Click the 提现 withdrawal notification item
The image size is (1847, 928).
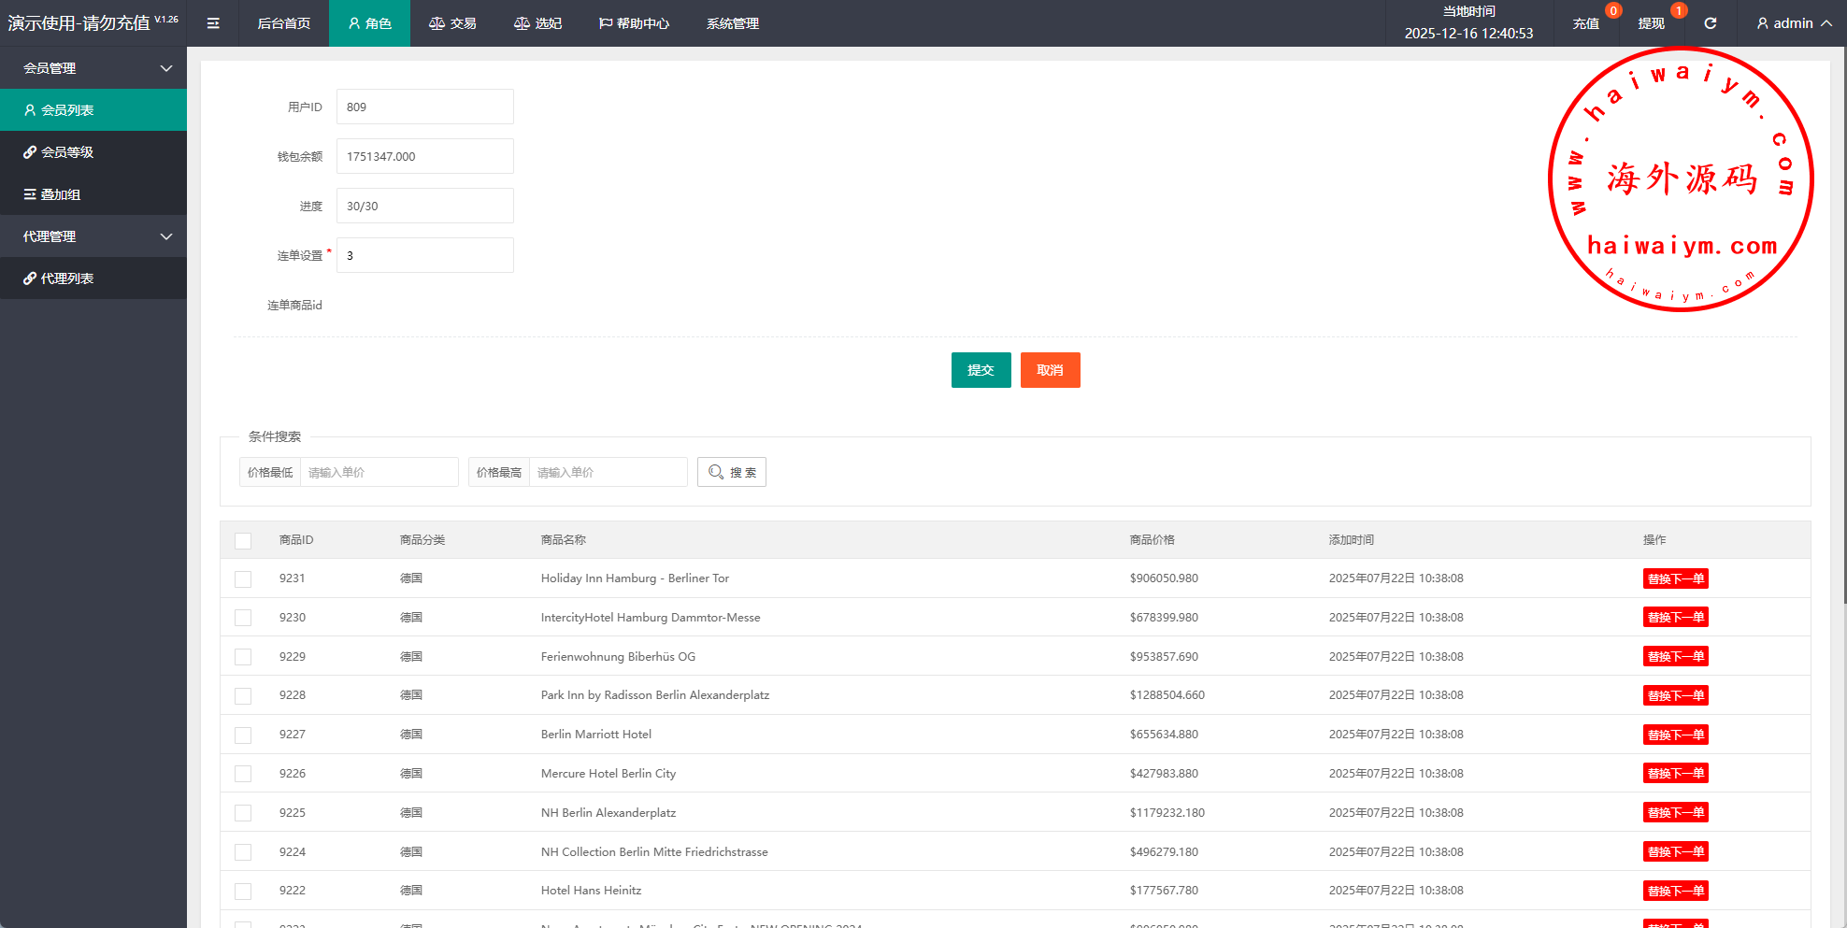tap(1651, 23)
